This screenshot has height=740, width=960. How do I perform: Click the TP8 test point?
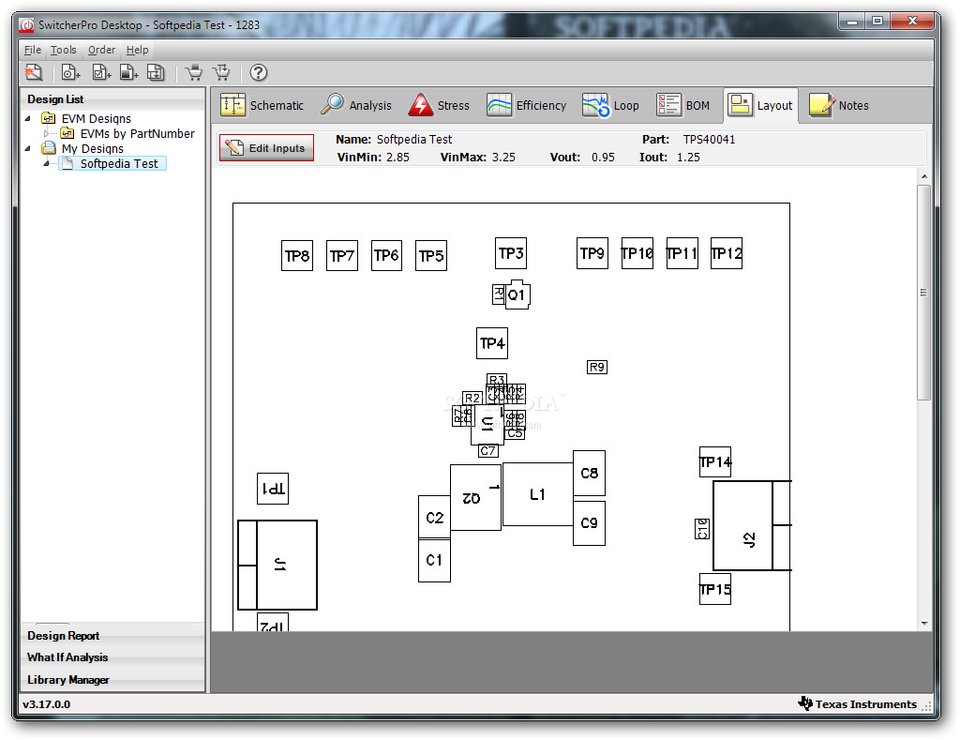tap(297, 255)
